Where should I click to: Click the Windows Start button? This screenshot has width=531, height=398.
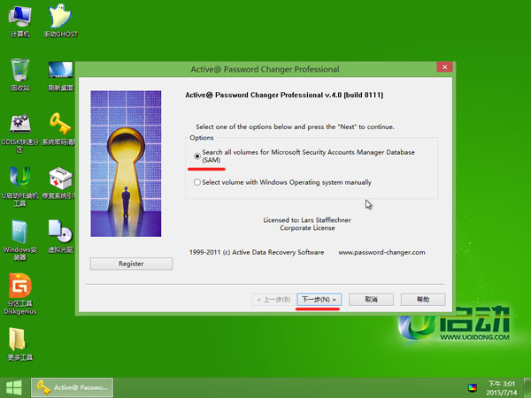point(14,387)
